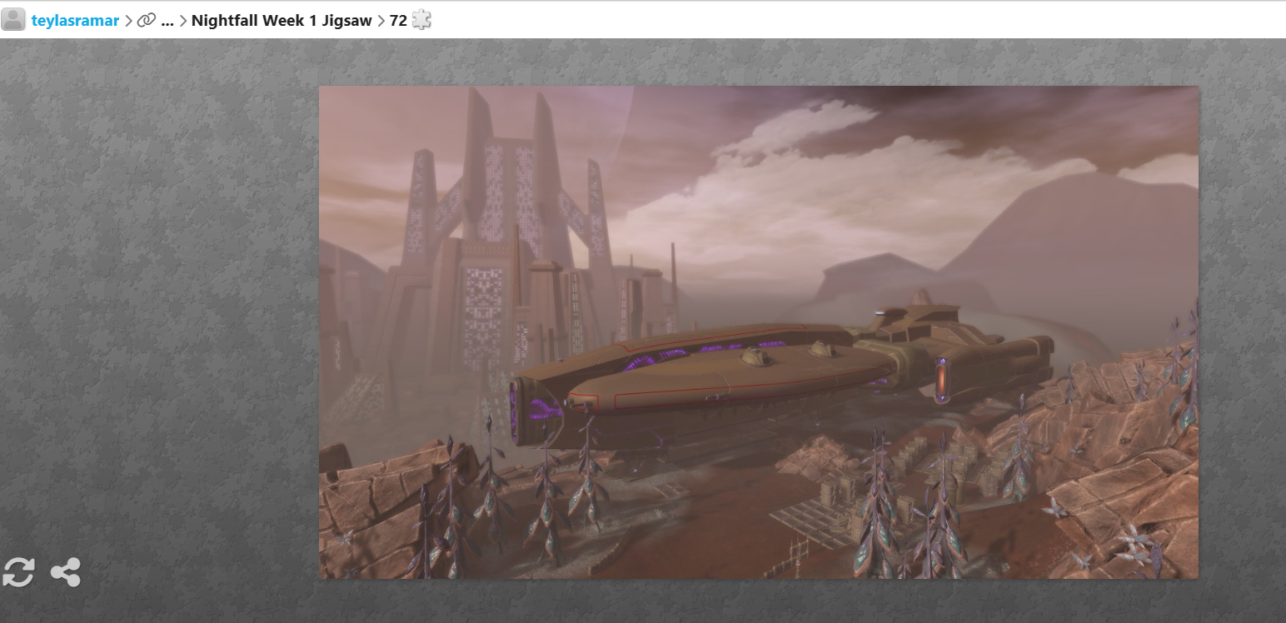
Task: Share the puzzle via the share icon
Action: [x=66, y=572]
